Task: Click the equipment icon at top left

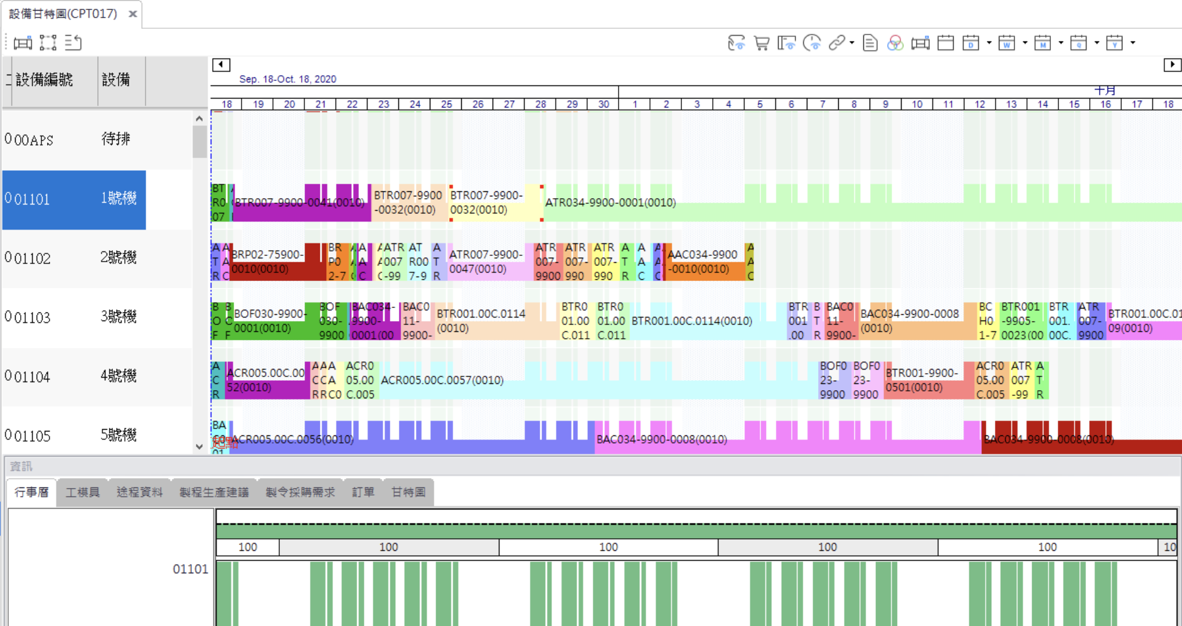Action: (x=23, y=43)
